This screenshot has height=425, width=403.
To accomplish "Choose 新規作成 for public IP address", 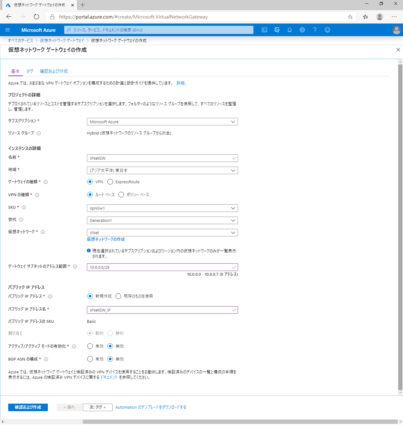I will pos(90,296).
